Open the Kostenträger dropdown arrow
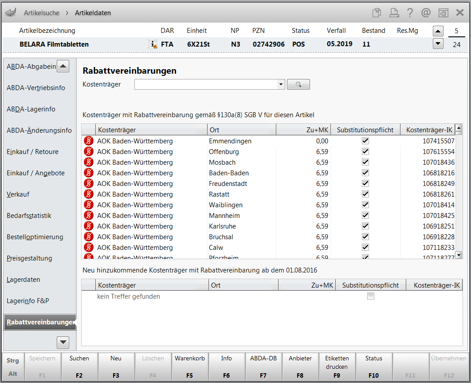This screenshot has height=383, width=471. pos(281,84)
